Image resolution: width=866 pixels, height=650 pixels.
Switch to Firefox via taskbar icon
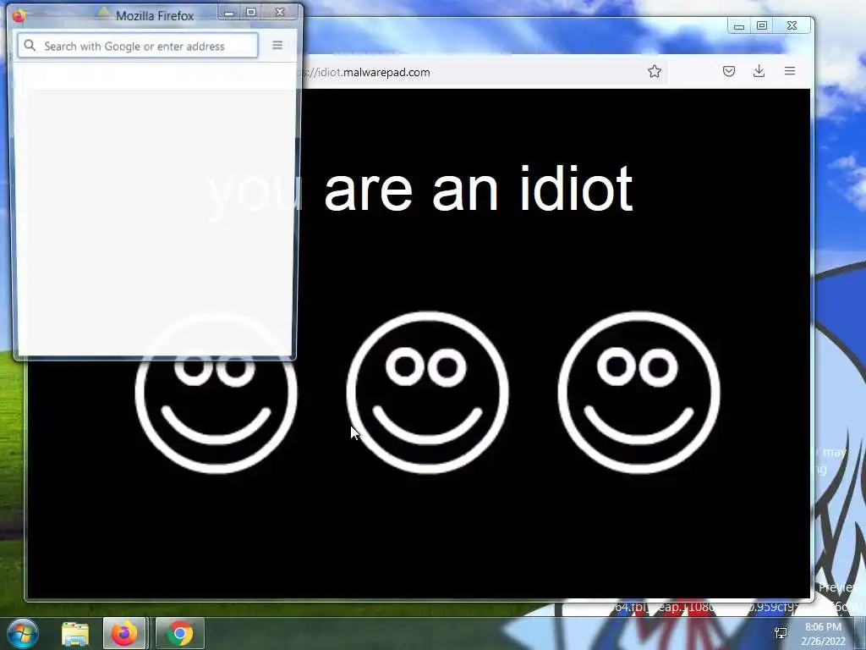click(x=124, y=633)
